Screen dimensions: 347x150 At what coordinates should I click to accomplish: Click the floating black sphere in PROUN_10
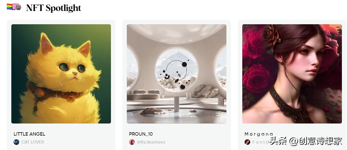click(184, 65)
